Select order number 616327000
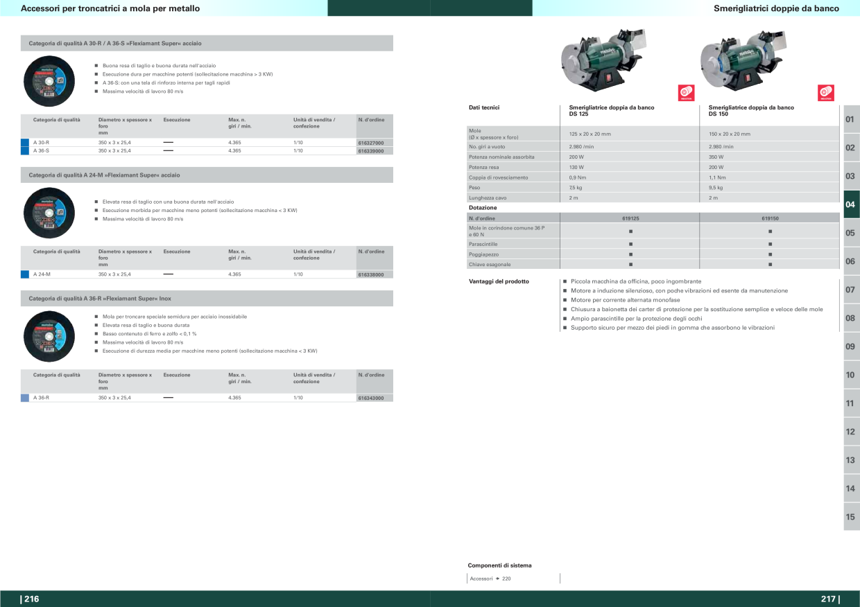 [371, 143]
